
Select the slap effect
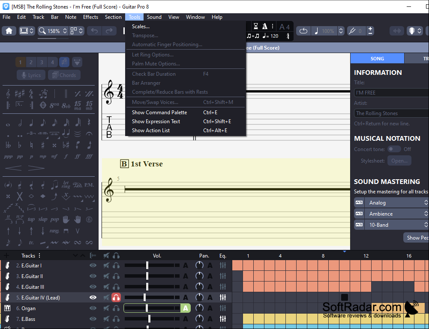tap(43, 219)
